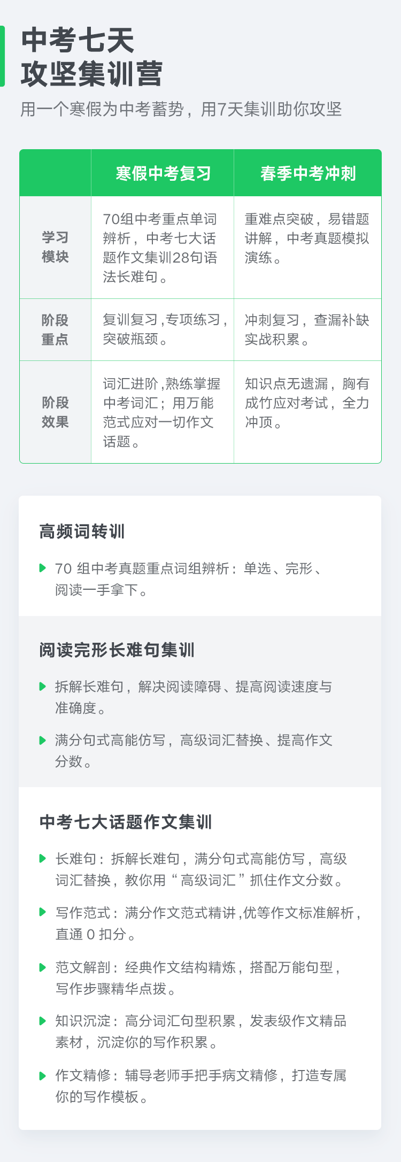Click the green bullet before 长难句：拆解长难句

(x=43, y=859)
